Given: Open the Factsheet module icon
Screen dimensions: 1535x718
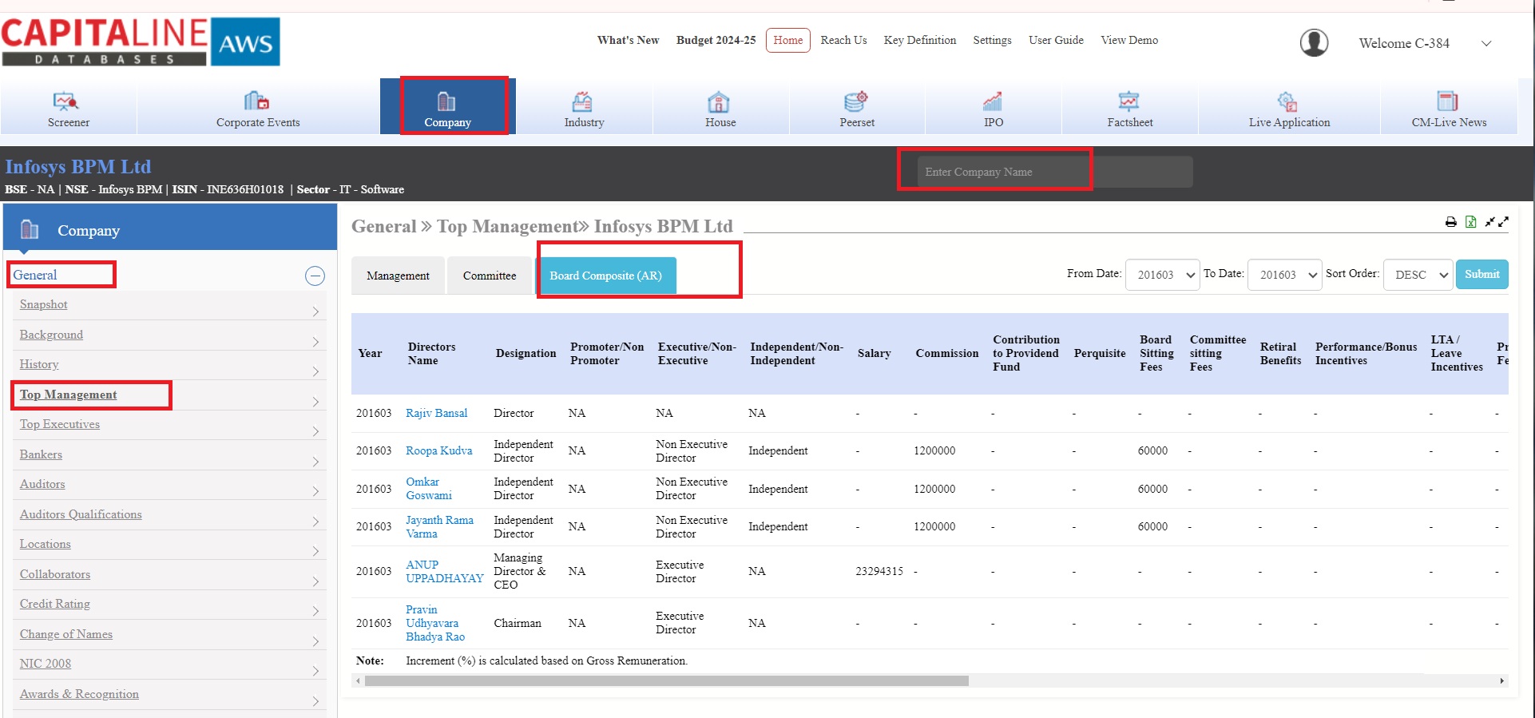Looking at the screenshot, I should click(1128, 101).
